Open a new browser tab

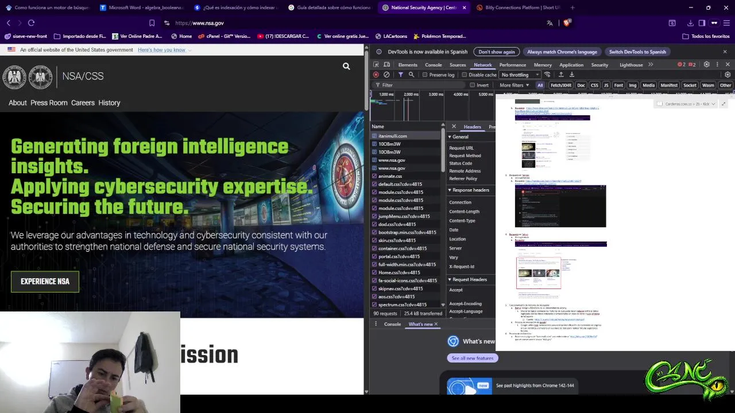pyautogui.click(x=572, y=7)
